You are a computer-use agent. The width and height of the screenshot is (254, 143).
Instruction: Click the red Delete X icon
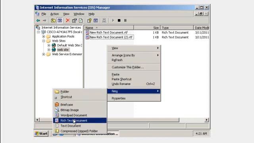pos(68,20)
